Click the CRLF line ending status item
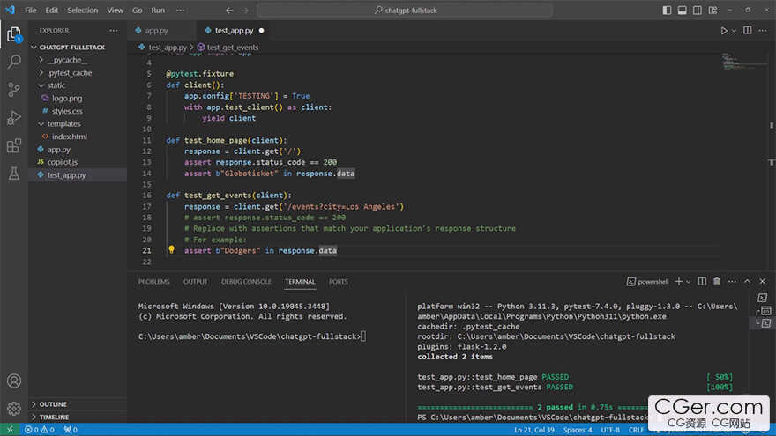This screenshot has width=776, height=436. [x=636, y=430]
